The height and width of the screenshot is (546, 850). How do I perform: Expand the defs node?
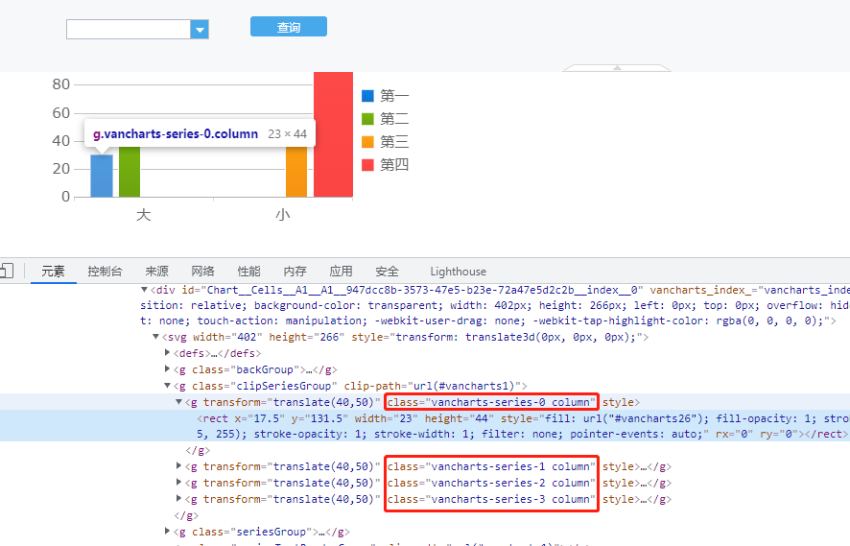(x=168, y=353)
